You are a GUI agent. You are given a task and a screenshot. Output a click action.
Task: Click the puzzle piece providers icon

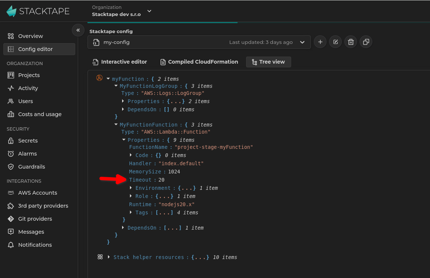click(x=11, y=206)
